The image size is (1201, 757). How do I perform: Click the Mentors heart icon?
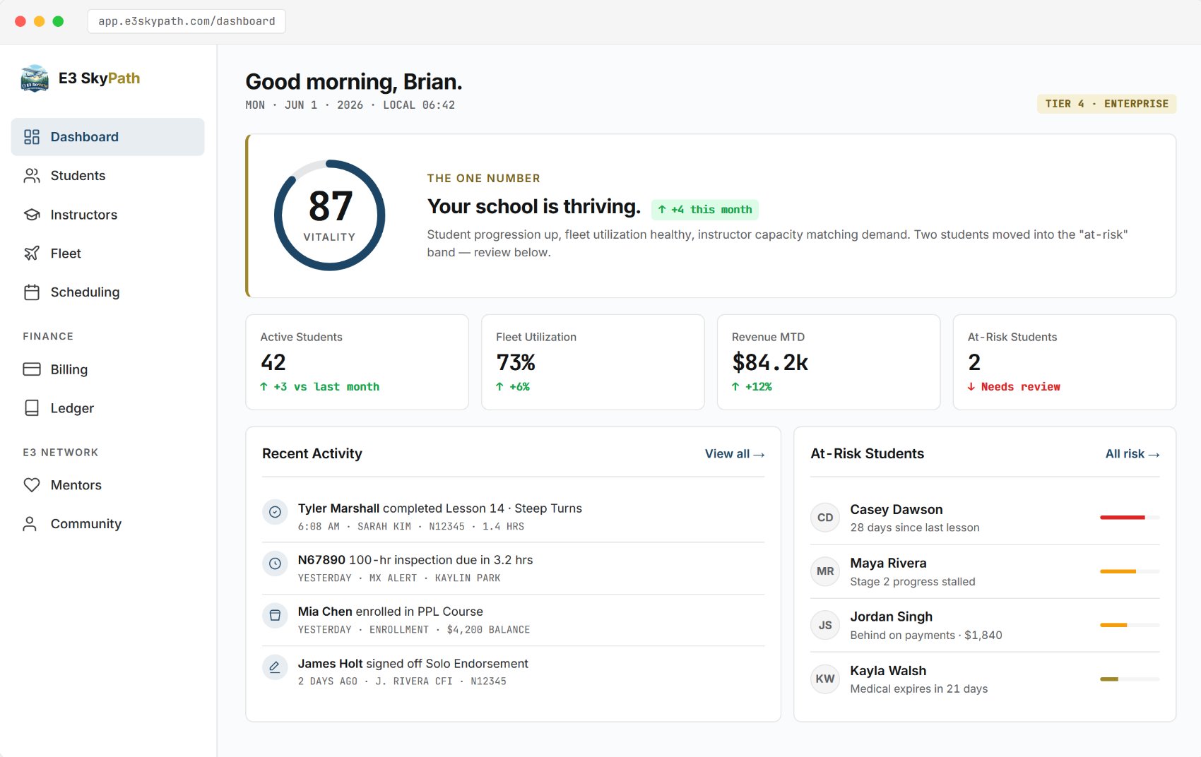click(32, 485)
